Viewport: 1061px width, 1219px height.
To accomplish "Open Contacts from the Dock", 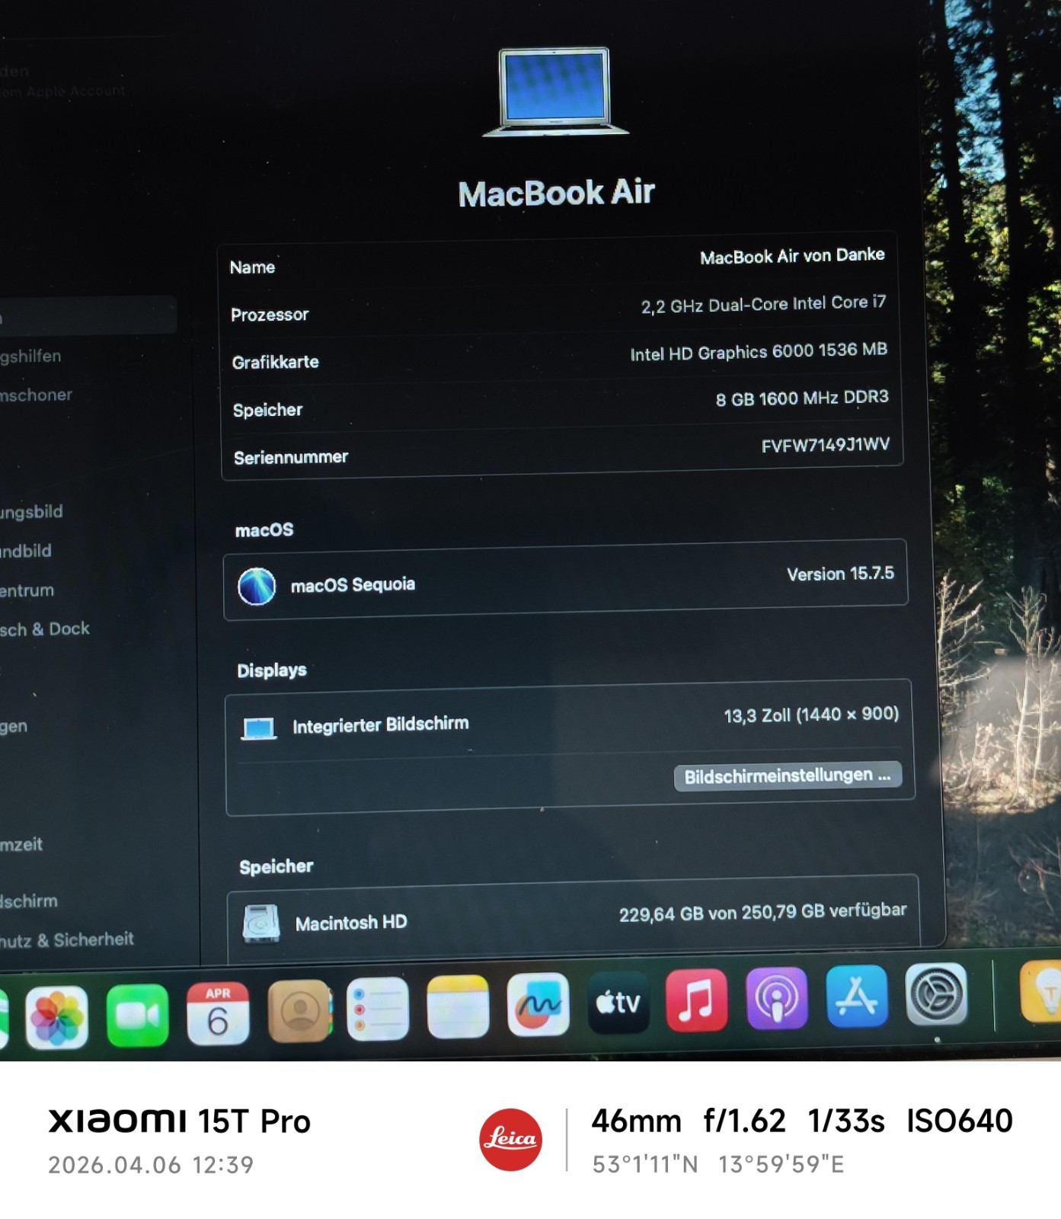I will [x=299, y=1010].
